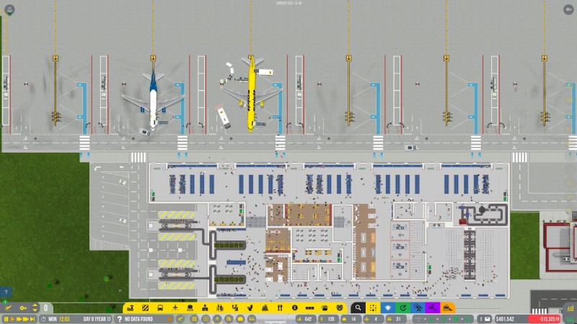The width and height of the screenshot is (577, 324).
Task: Set game speed to fastest
Action: pyautogui.click(x=32, y=319)
